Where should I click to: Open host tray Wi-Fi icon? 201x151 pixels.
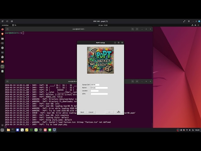[x=187, y=130]
